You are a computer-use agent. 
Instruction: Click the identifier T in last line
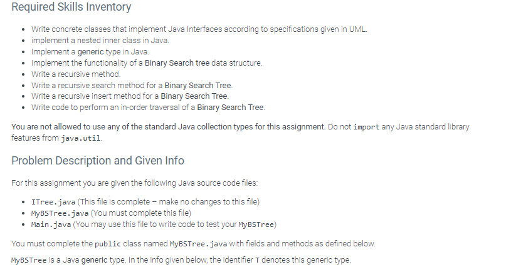click(257, 261)
